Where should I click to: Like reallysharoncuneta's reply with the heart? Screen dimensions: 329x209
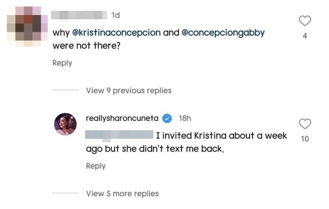[x=305, y=124]
